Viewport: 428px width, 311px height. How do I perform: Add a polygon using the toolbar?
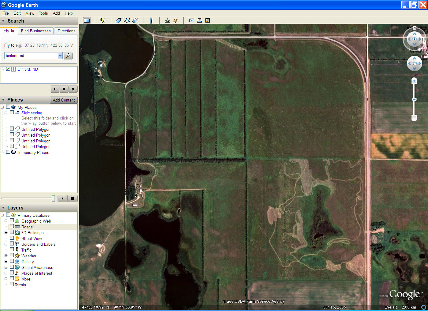[119, 20]
